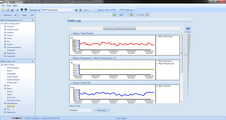Select Event Log in the SCADA tree
The height and width of the screenshot is (120, 226).
[11, 97]
